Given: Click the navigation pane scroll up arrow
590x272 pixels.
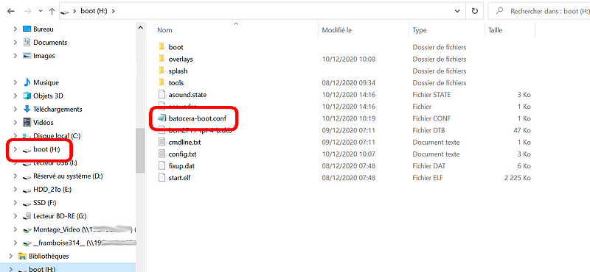Looking at the screenshot, I should (x=140, y=27).
